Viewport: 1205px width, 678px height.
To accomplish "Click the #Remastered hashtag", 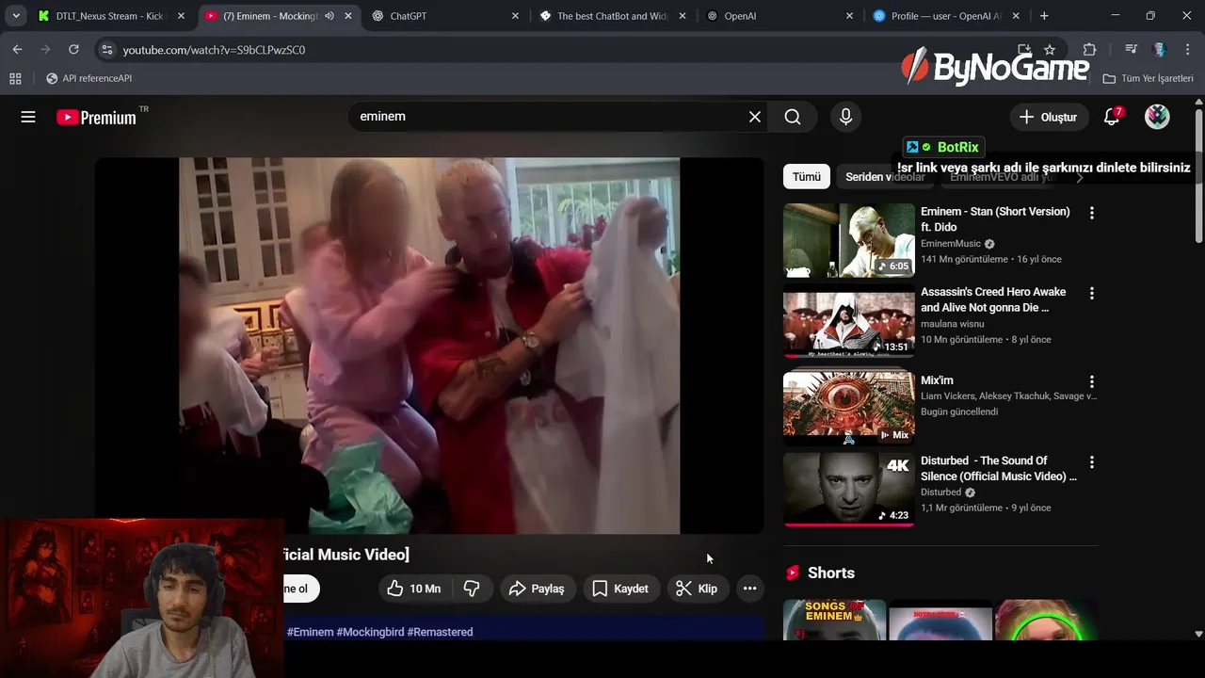I will coord(440,632).
